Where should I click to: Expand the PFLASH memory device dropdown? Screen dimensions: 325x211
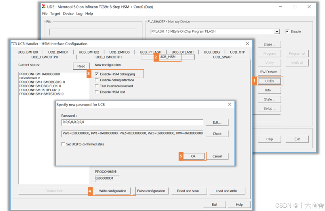click(x=277, y=31)
